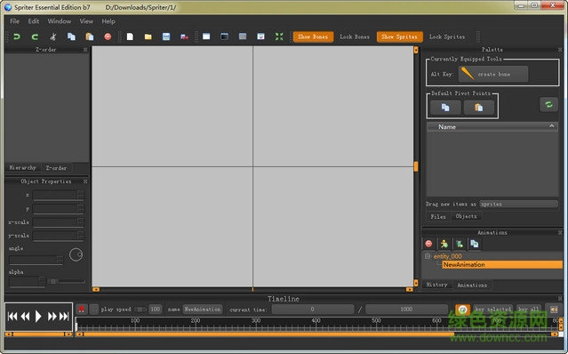Toggle the Show Sprites button
The width and height of the screenshot is (568, 354).
point(400,36)
